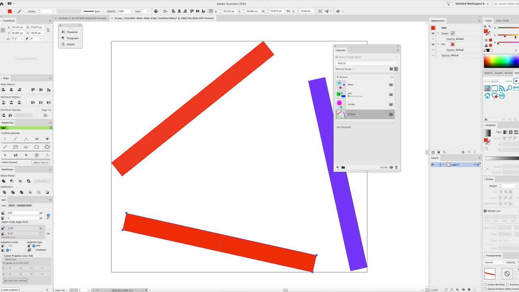
Task: Open the Align To dropdown
Action: click(47, 115)
